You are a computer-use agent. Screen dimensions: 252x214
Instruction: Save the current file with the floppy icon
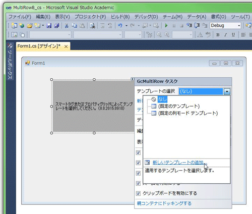(x=49, y=26)
